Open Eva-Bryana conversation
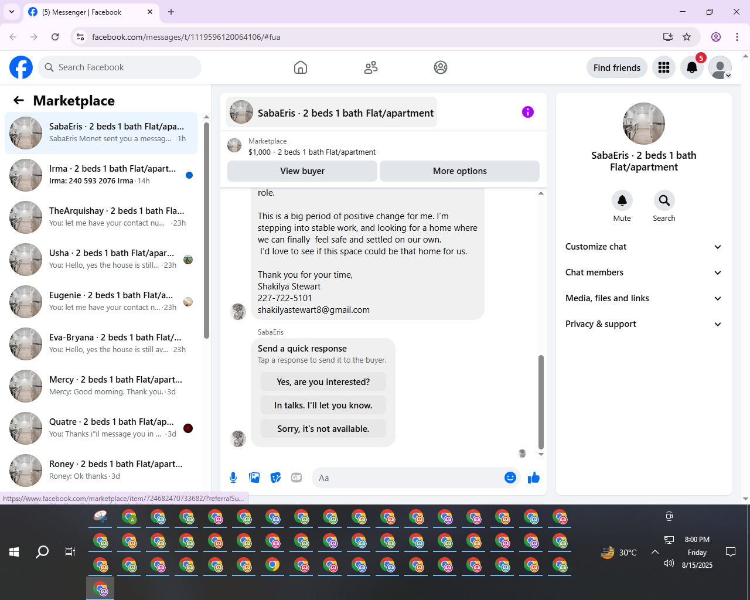The image size is (750, 600). (x=101, y=344)
